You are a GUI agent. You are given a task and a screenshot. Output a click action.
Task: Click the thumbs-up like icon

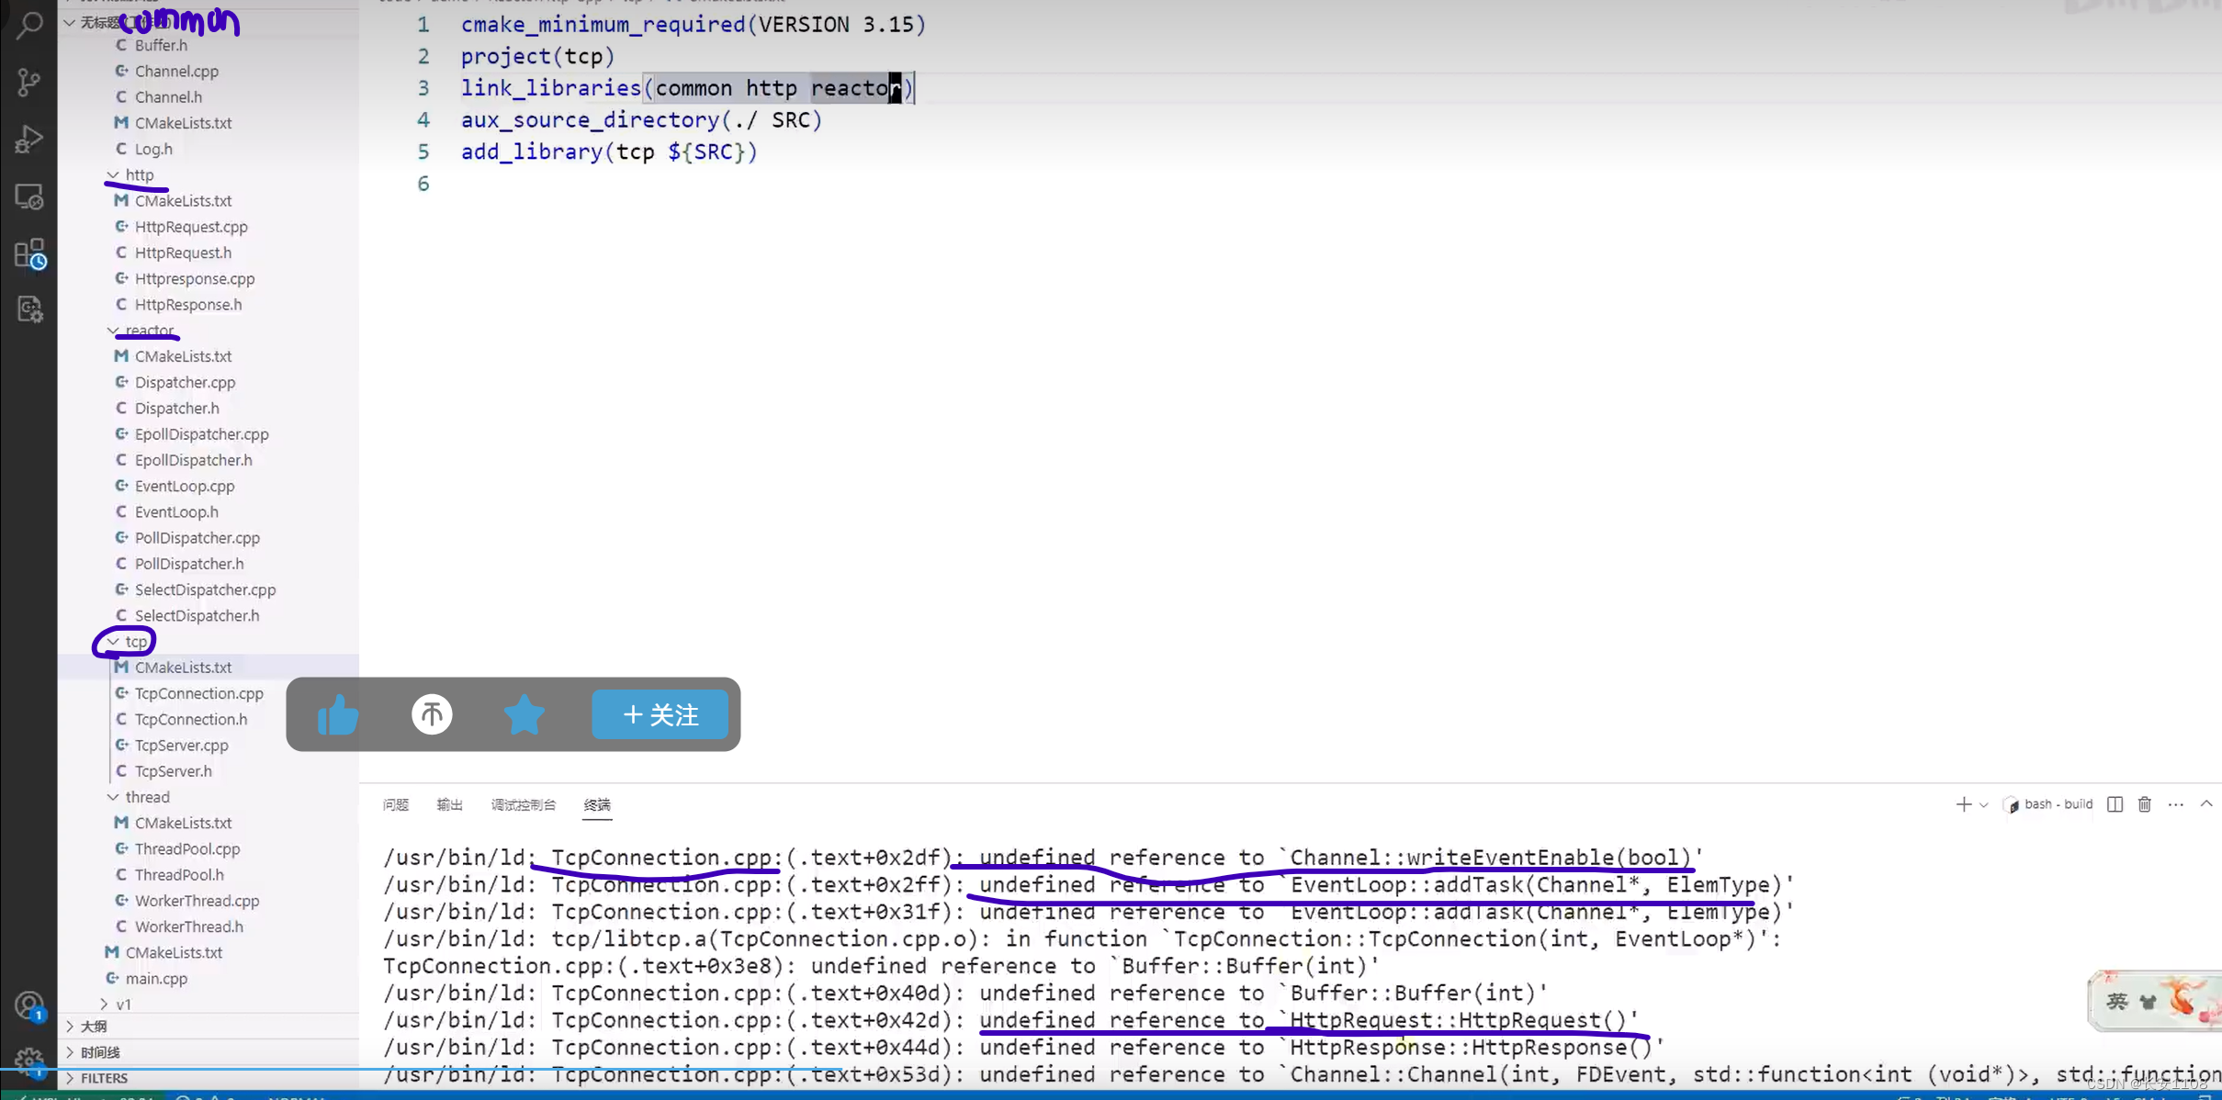(x=338, y=714)
